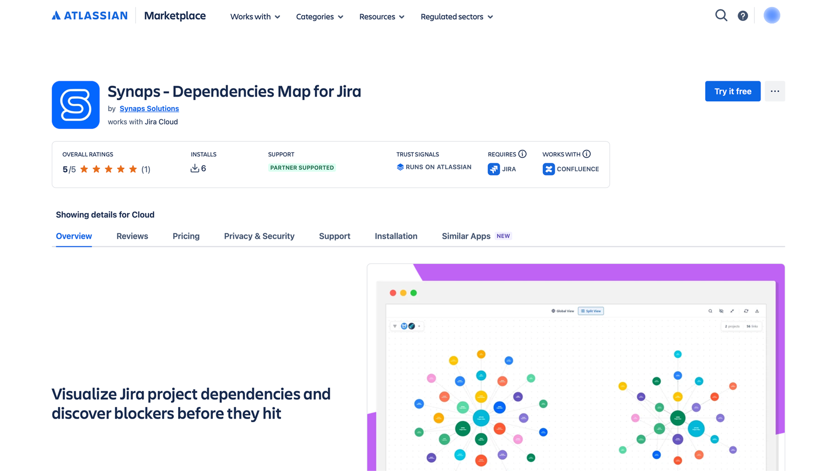
Task: Expand the Resources menu
Action: tap(382, 17)
